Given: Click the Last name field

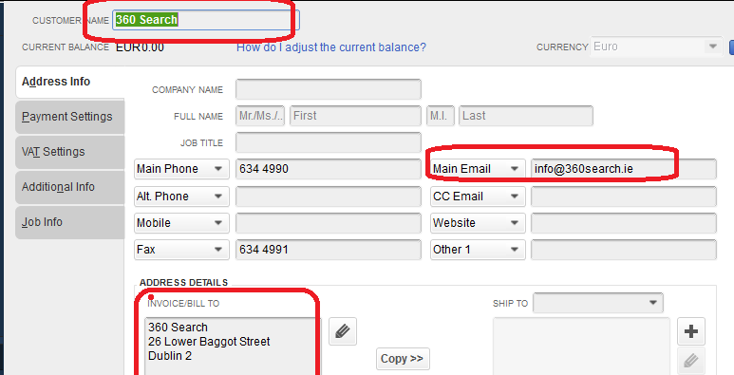Looking at the screenshot, I should pyautogui.click(x=526, y=116).
